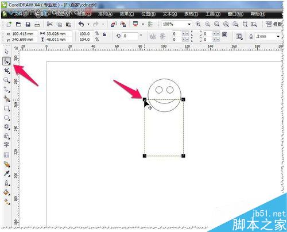Viewport: 287px width, 232px height.
Task: Open the 文本(X) menu
Action: click(170, 14)
